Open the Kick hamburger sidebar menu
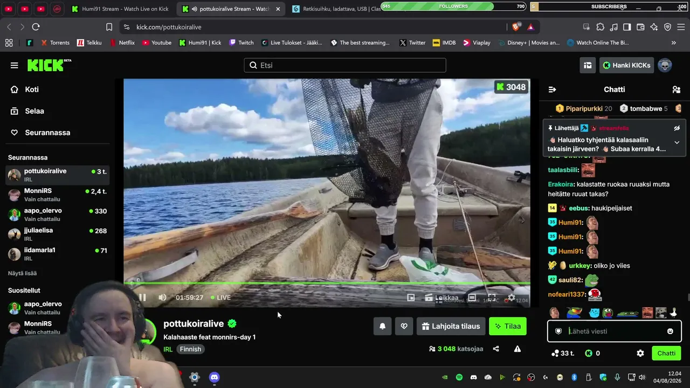The width and height of the screenshot is (690, 388). 14,65
